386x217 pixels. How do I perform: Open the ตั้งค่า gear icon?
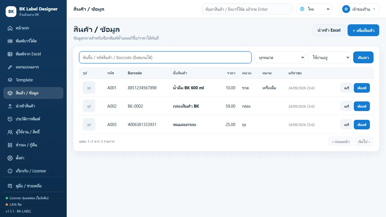[10, 158]
